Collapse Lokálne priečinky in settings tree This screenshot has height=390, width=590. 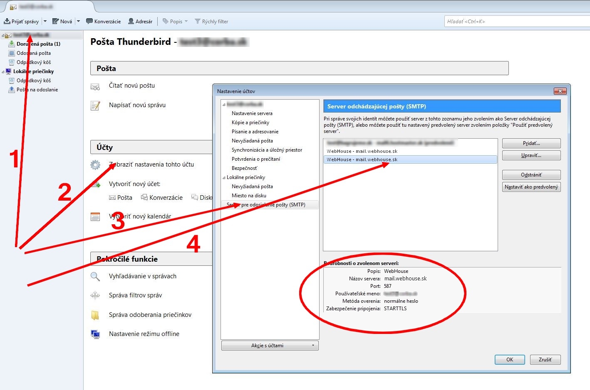[224, 177]
